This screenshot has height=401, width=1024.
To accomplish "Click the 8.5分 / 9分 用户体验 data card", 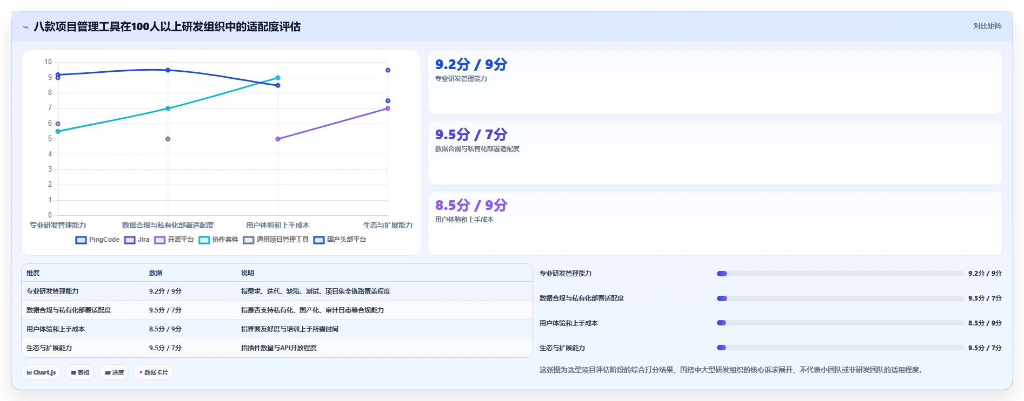I will tap(715, 223).
